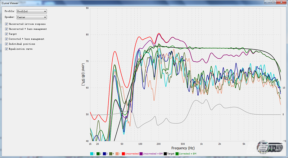Viewport: 288px width, 158px height.
Task: Click the 'Target' legend label
Action: [171, 154]
